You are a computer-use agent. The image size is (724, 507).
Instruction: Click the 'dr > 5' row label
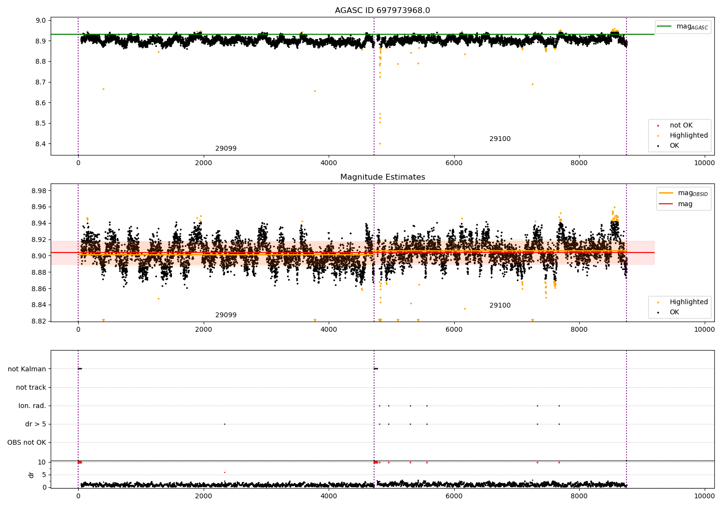click(x=36, y=424)
